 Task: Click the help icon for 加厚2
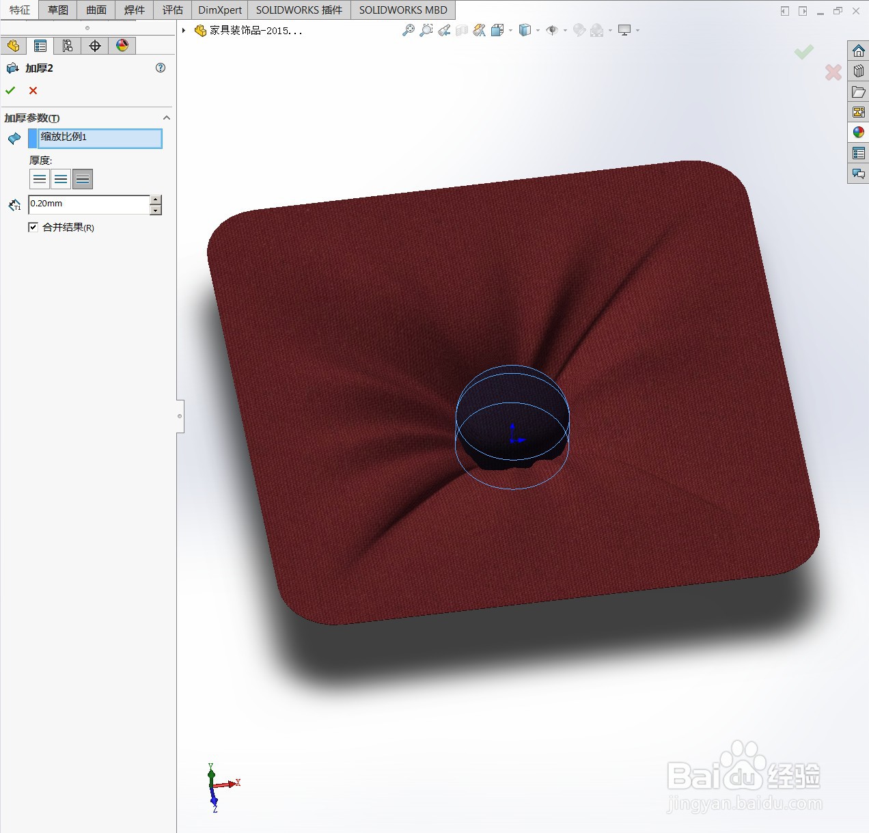click(161, 68)
